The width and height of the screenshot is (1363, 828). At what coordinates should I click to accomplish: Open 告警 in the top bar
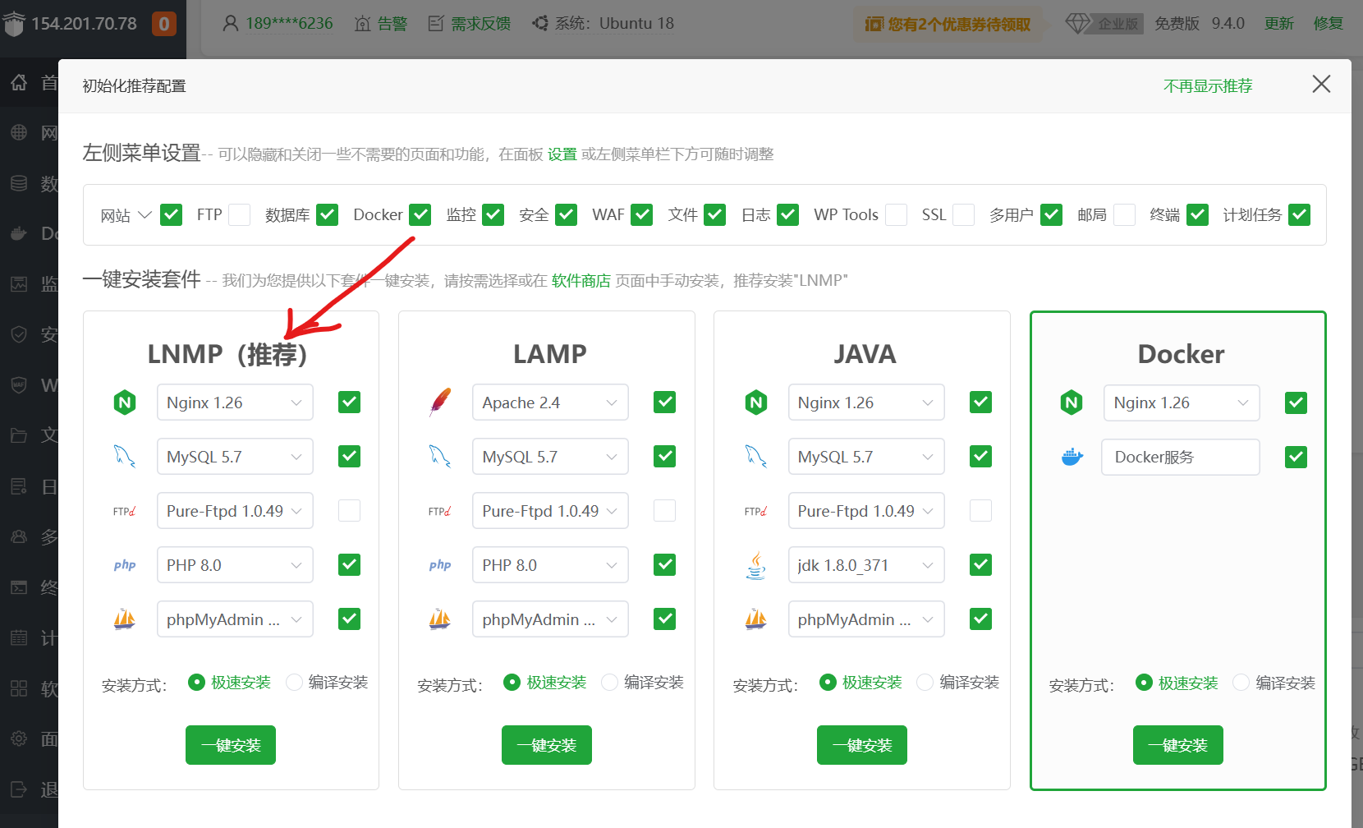click(382, 24)
